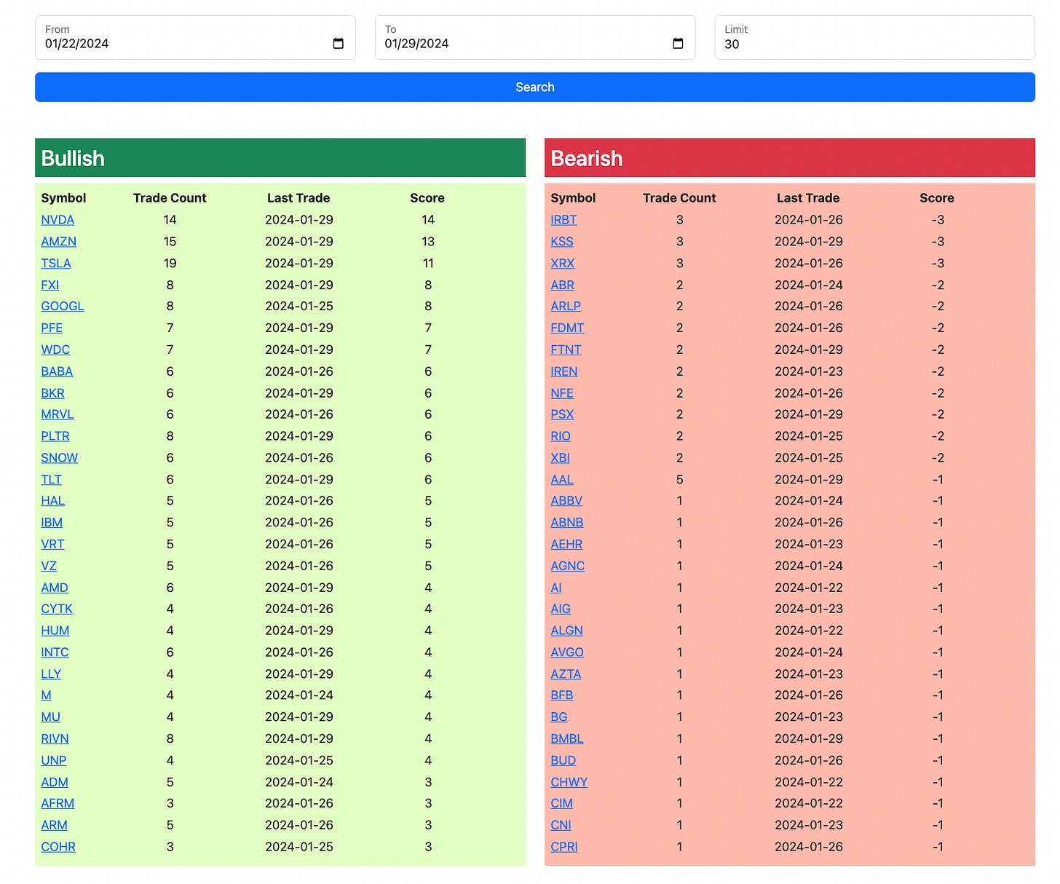
Task: Open the COHR symbol link
Action: tap(58, 847)
